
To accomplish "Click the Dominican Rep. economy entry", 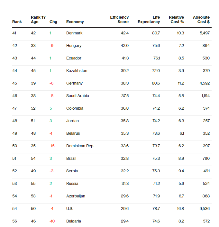I will coord(80,146).
